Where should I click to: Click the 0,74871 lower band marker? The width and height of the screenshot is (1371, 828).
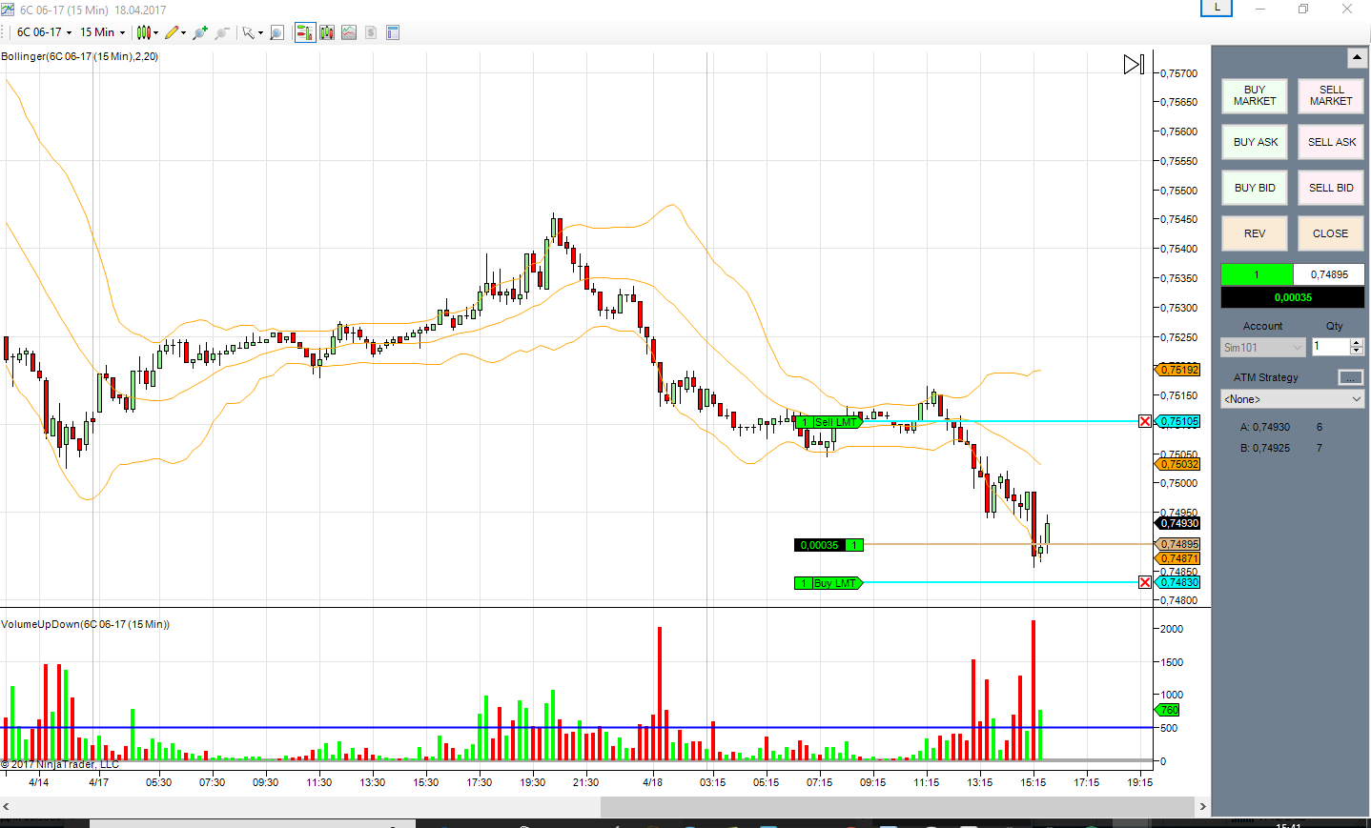pyautogui.click(x=1178, y=558)
